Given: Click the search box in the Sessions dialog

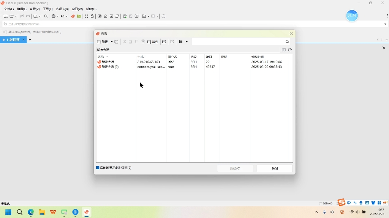Looking at the screenshot, I should click(238, 42).
